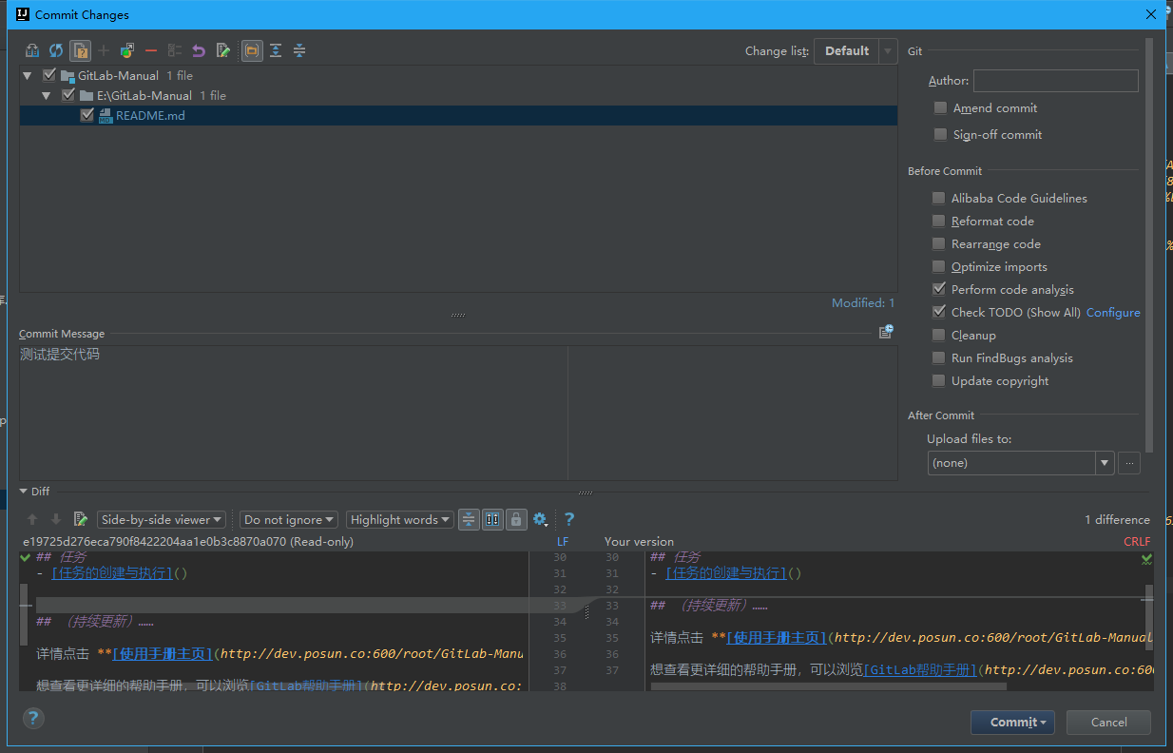Tick the Reformat code checkbox
1173x753 pixels.
tap(939, 222)
